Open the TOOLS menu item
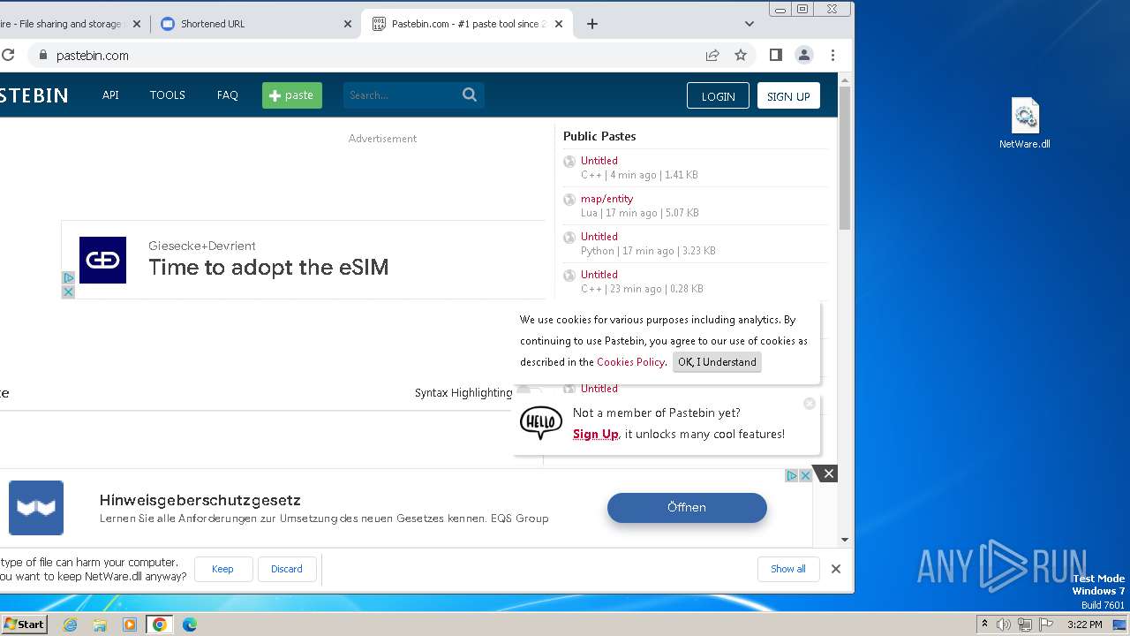This screenshot has width=1130, height=636. (x=168, y=95)
